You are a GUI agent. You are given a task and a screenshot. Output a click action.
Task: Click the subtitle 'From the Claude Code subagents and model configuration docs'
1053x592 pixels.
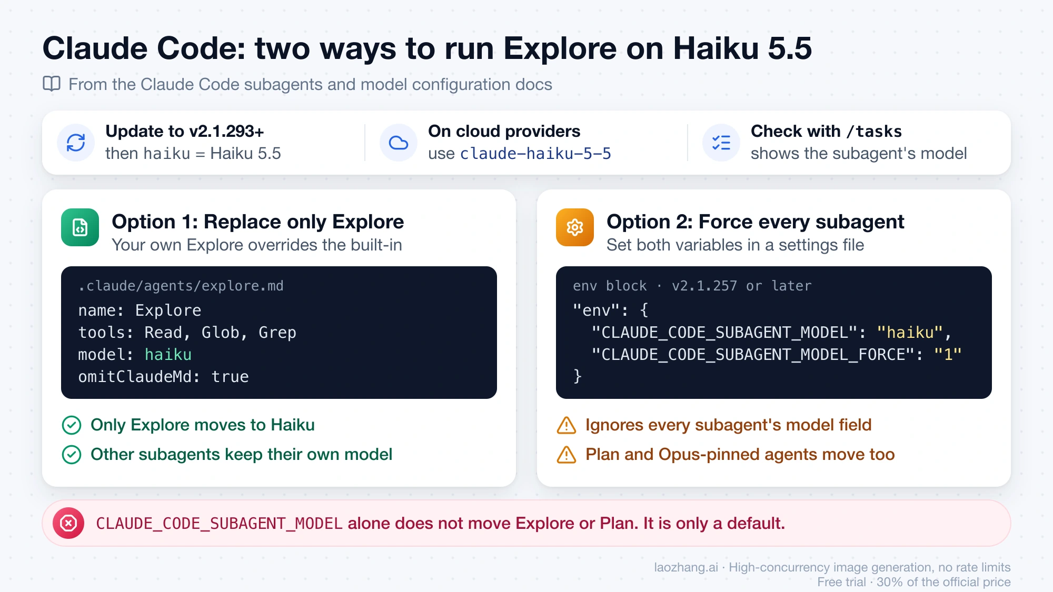pos(310,84)
